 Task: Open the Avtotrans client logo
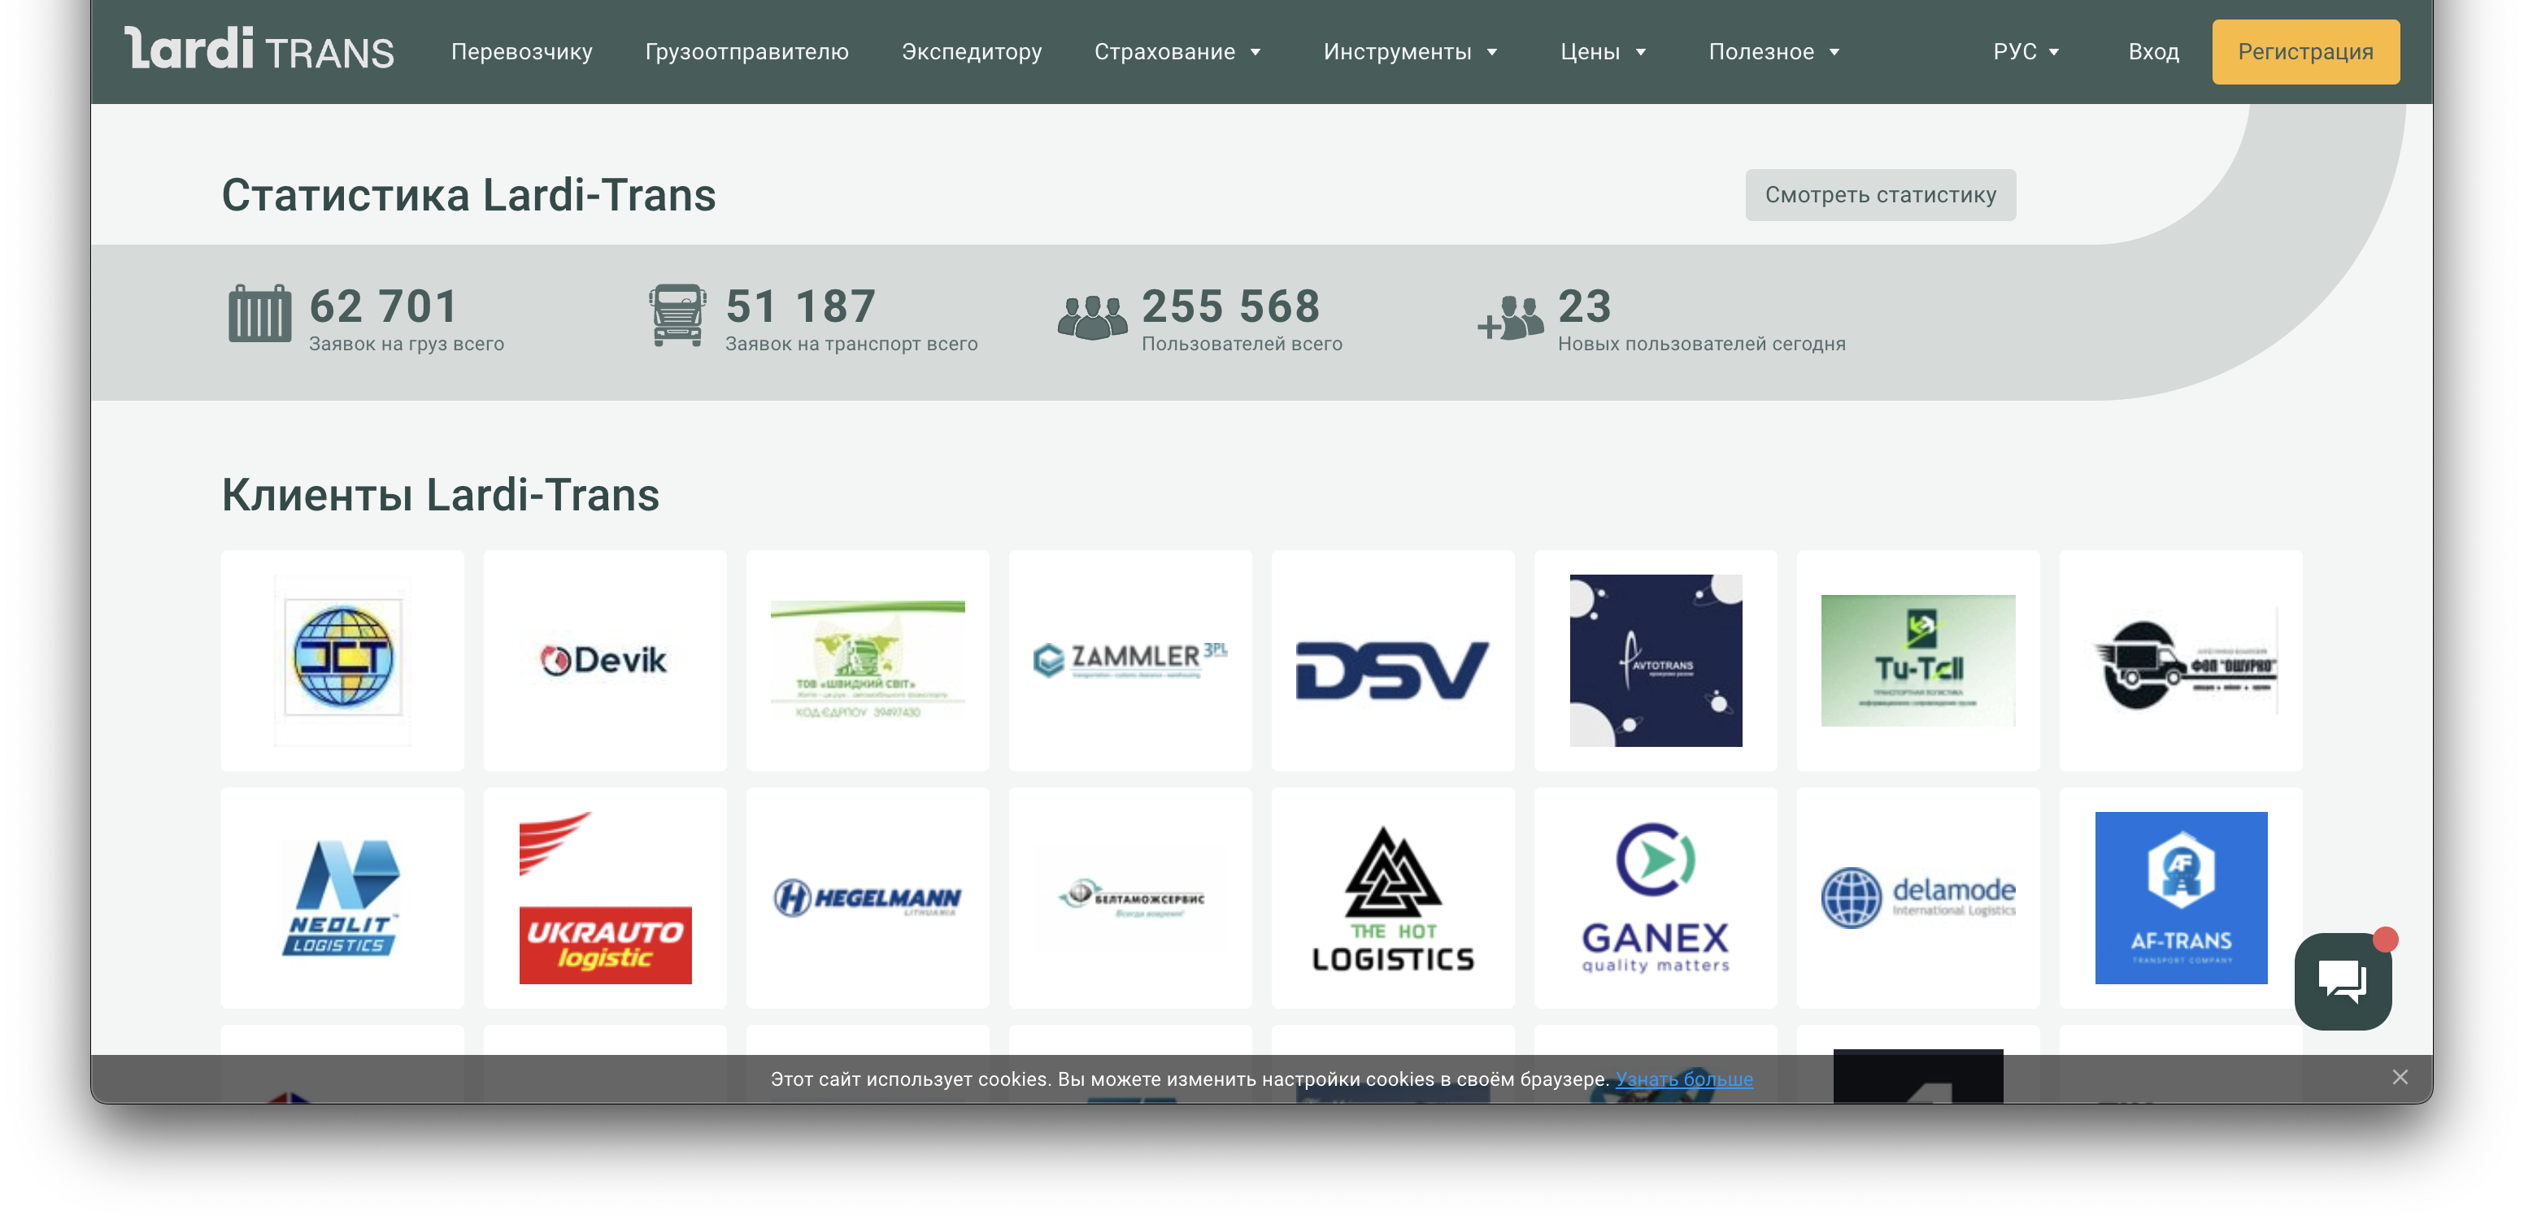[x=1655, y=660]
